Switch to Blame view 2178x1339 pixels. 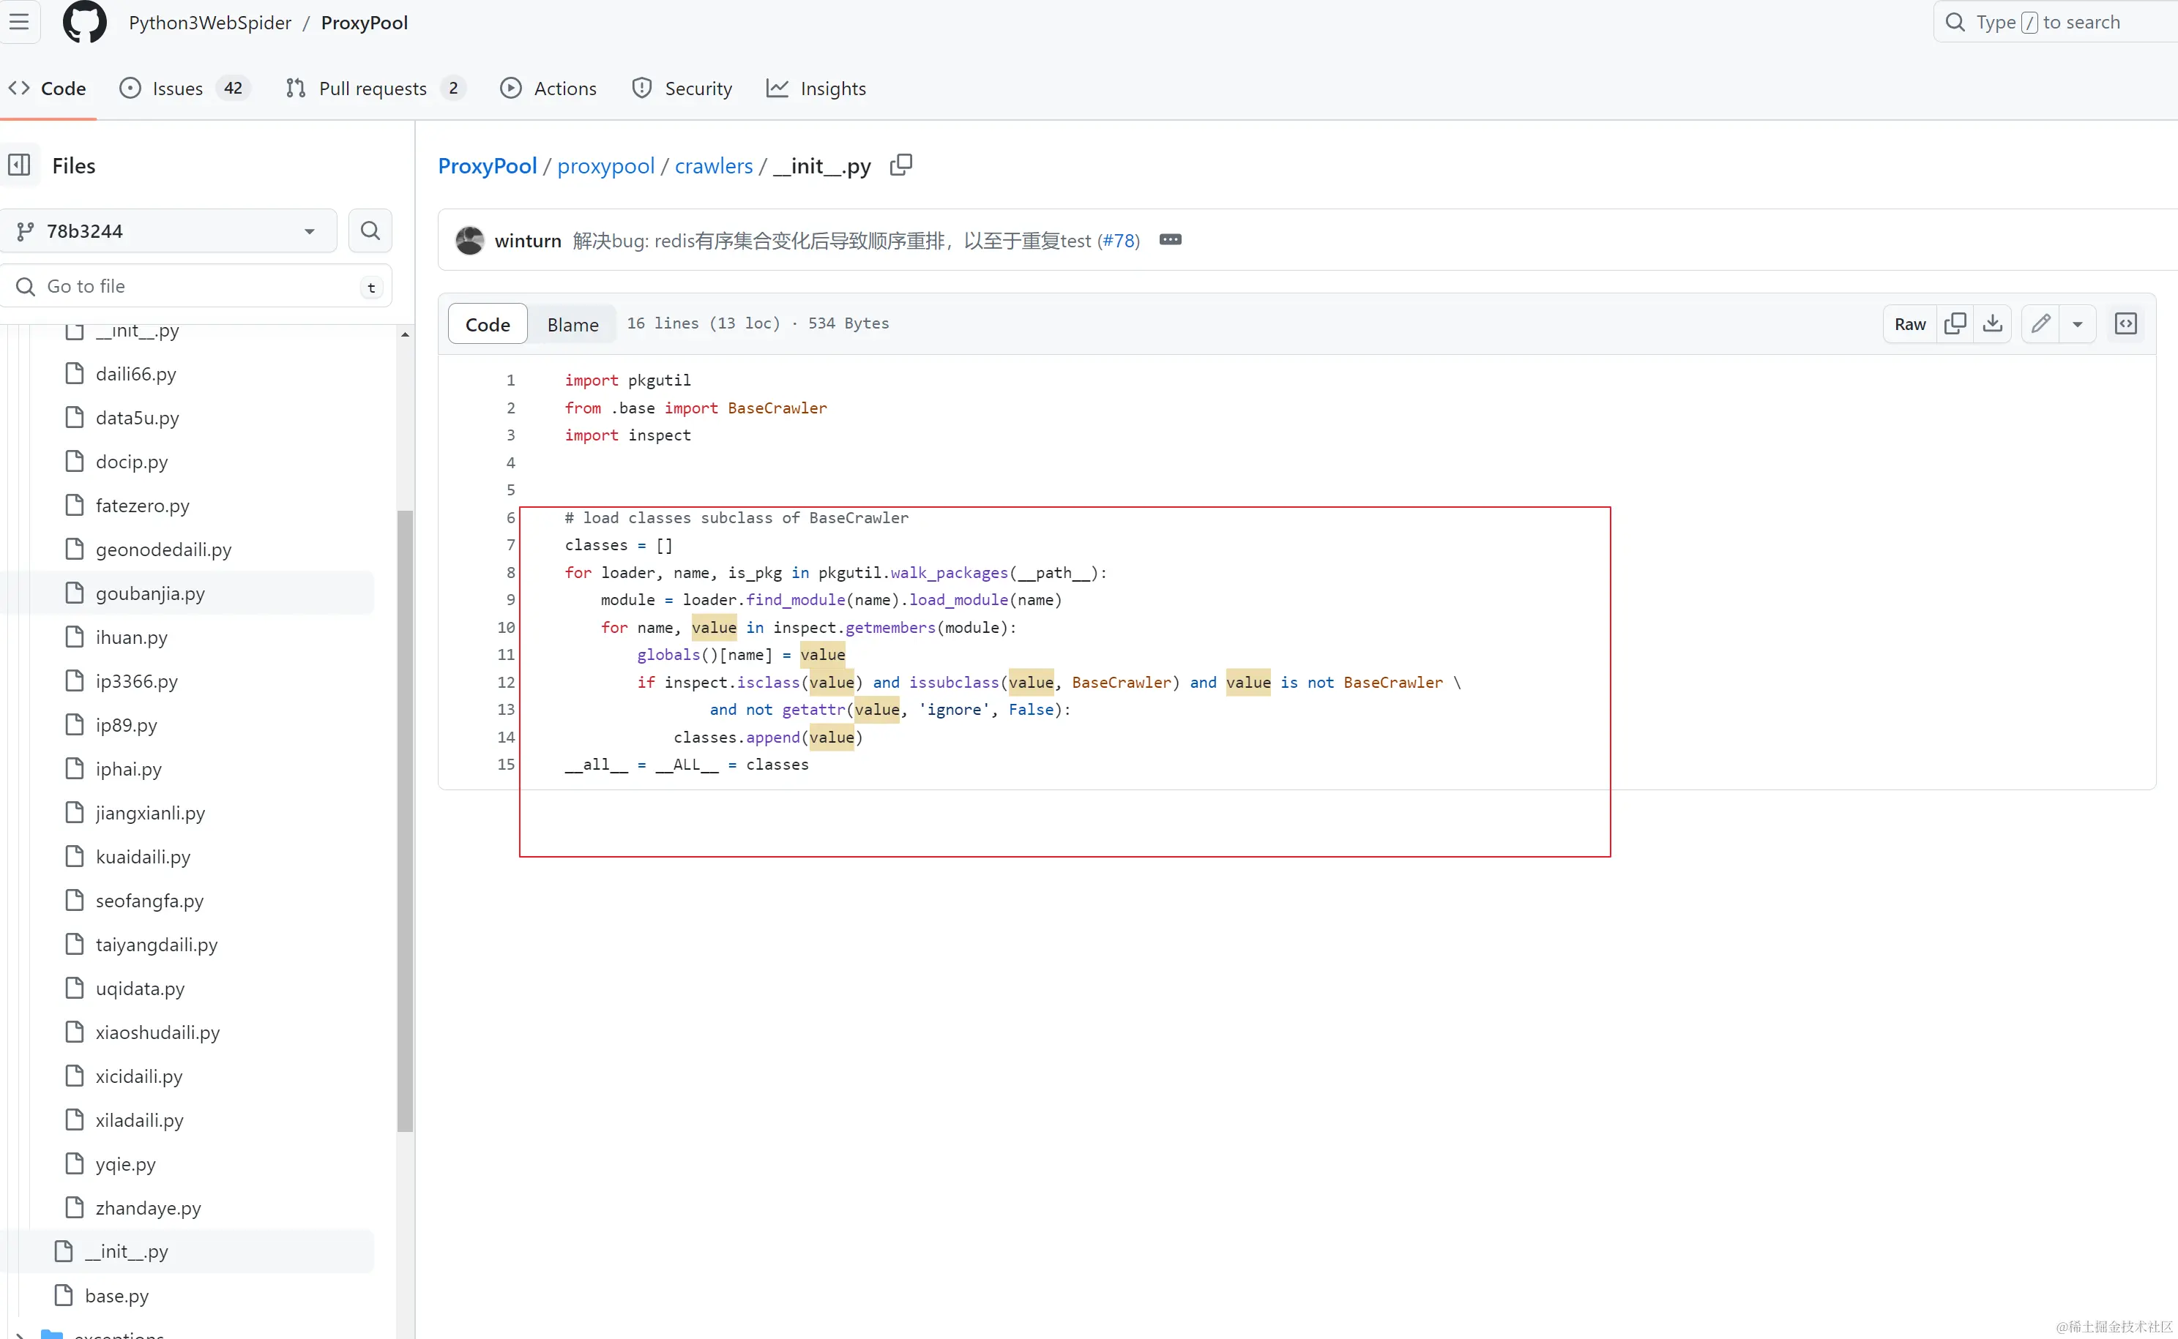[x=573, y=324]
